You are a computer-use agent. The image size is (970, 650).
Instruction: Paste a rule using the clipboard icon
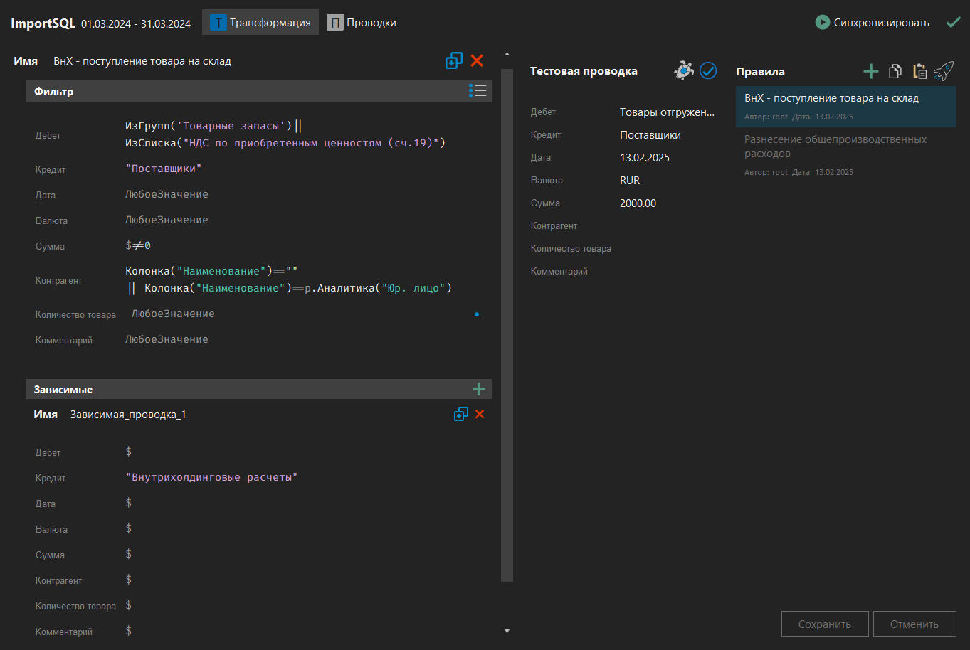(919, 70)
